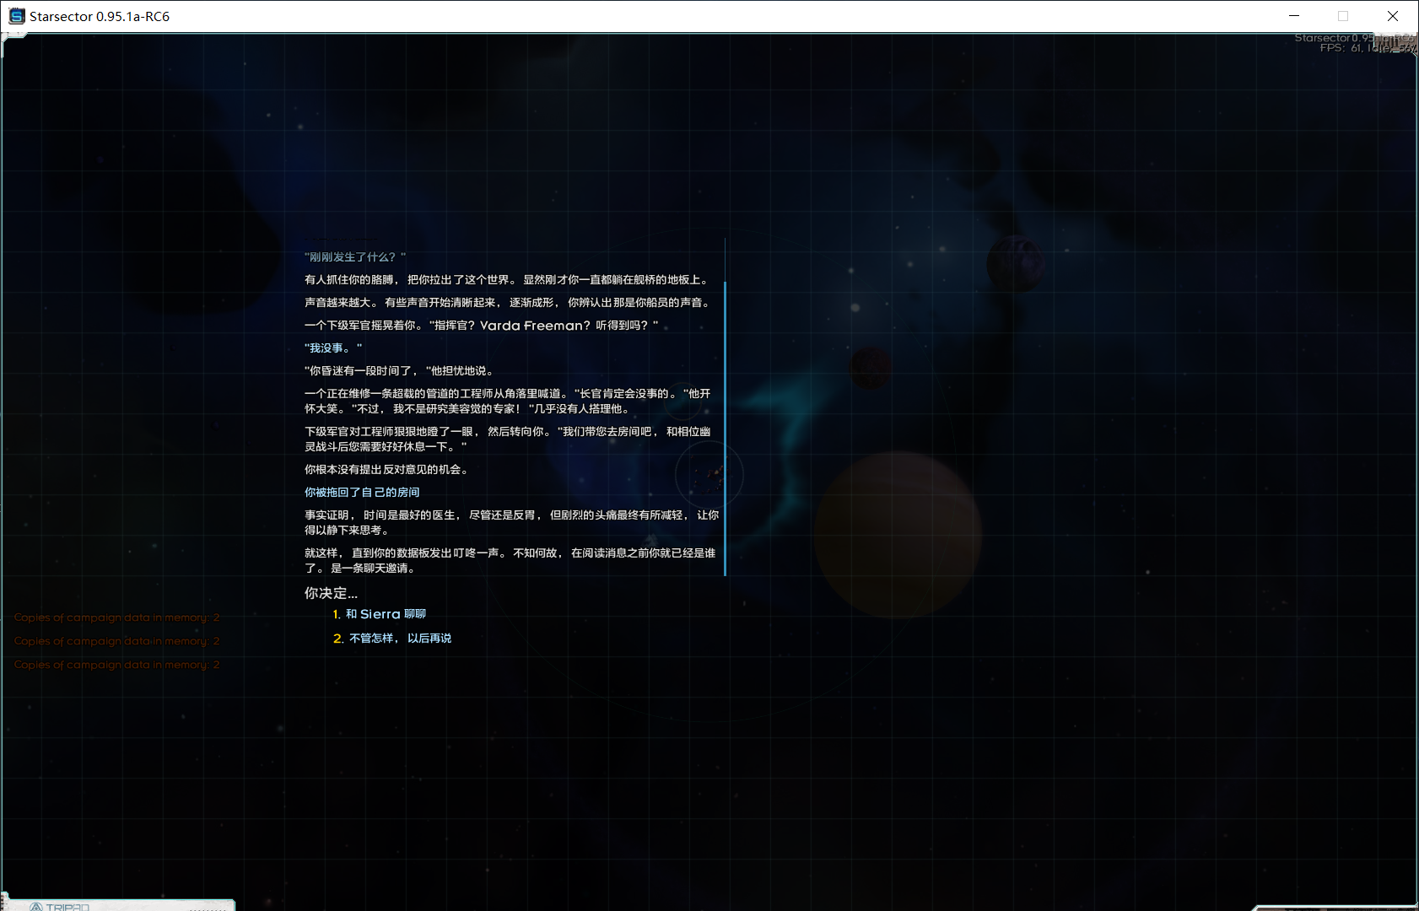Click the large orange gas giant planet
This screenshot has width=1419, height=911.
[x=898, y=533]
